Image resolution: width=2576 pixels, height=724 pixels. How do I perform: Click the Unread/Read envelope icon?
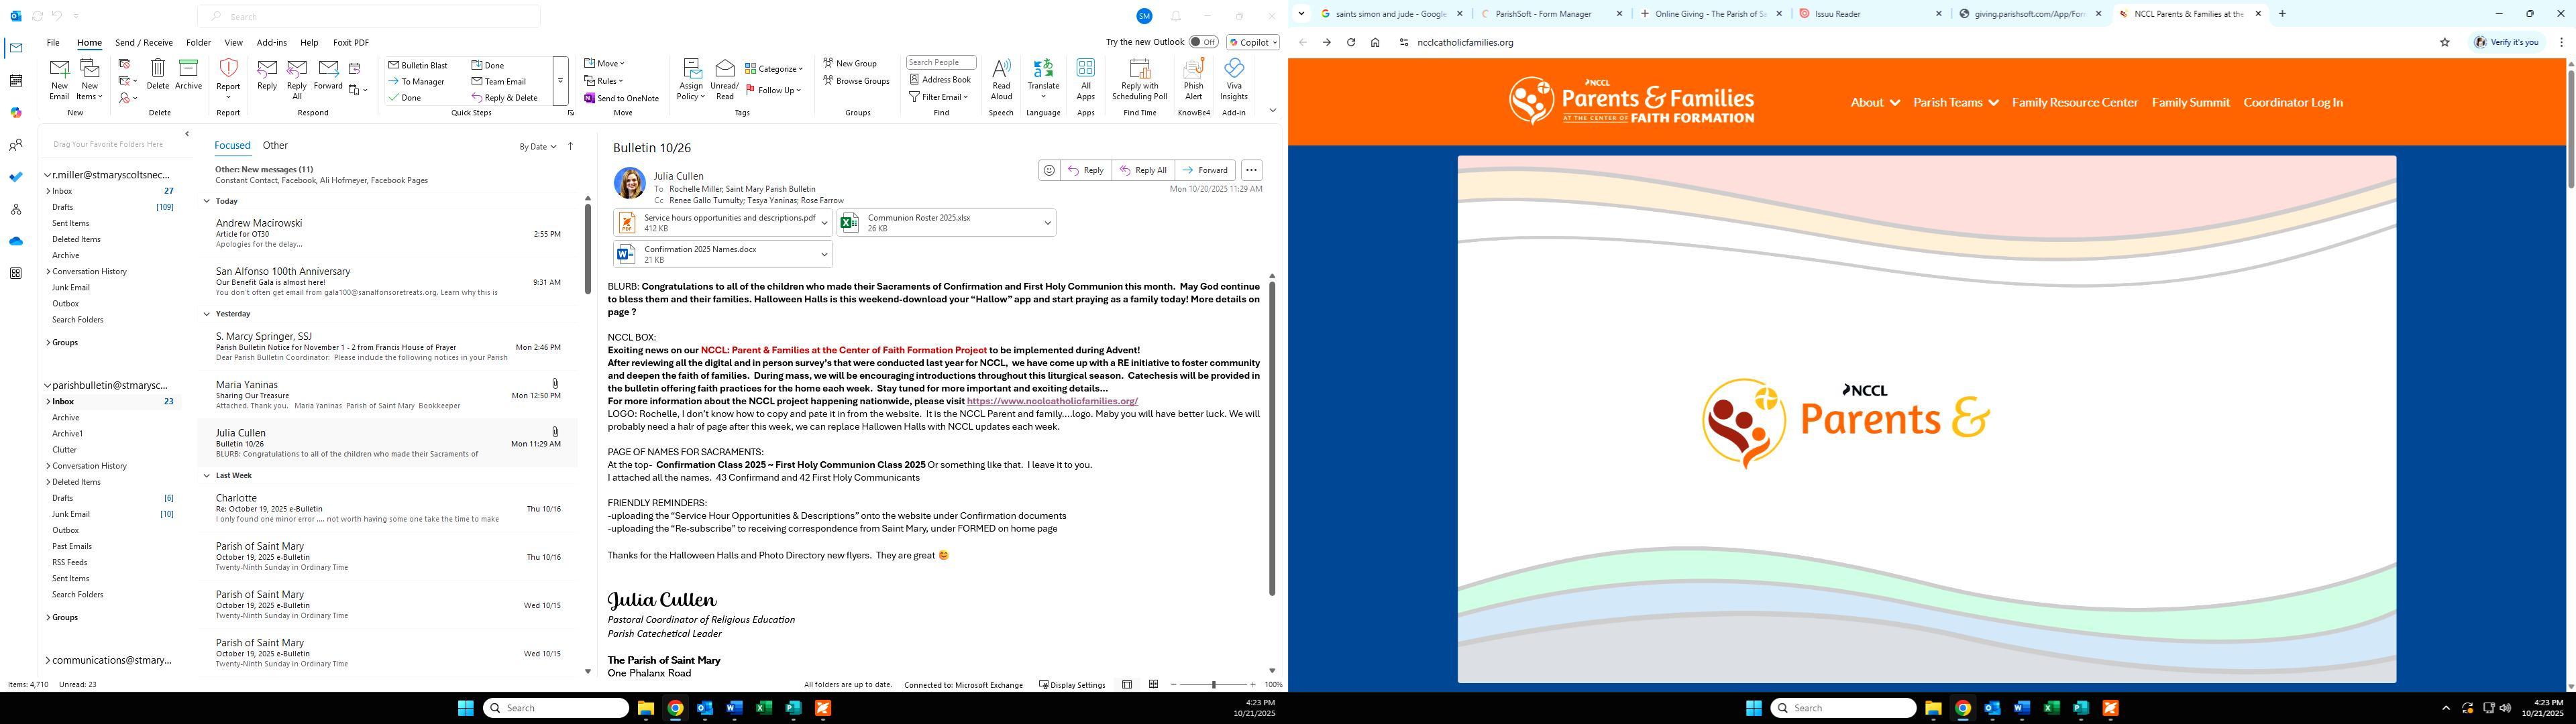point(724,70)
